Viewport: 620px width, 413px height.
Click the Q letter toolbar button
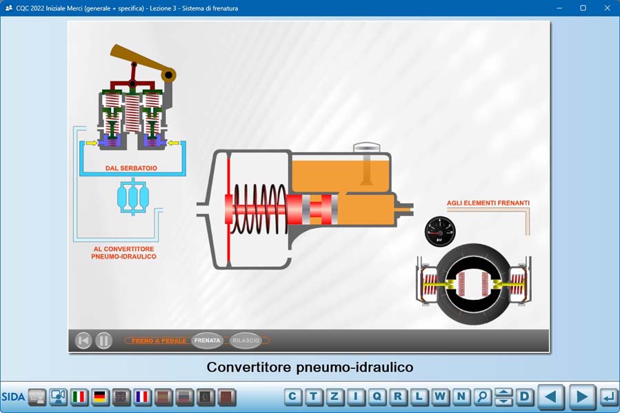377,396
